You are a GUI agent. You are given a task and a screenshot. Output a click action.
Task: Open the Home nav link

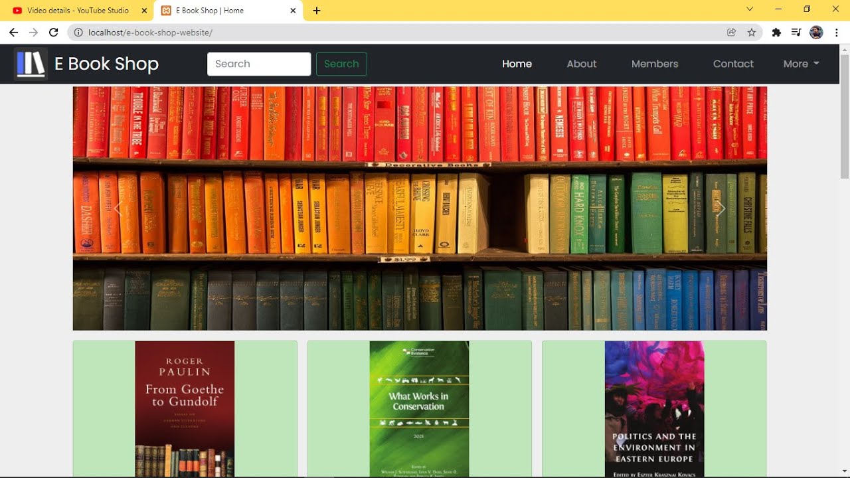(x=517, y=64)
